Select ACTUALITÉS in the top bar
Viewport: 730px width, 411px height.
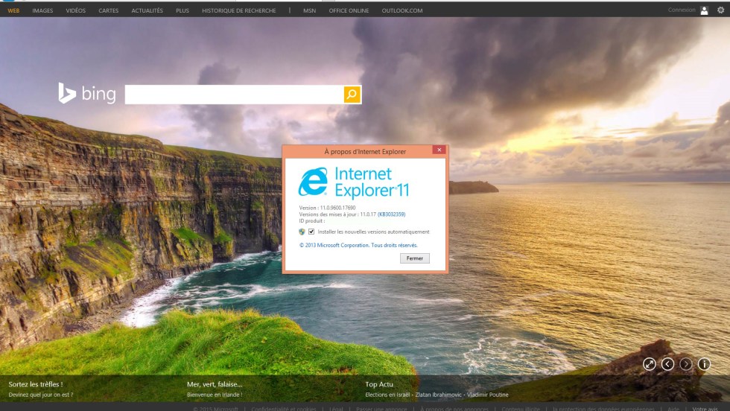(147, 11)
